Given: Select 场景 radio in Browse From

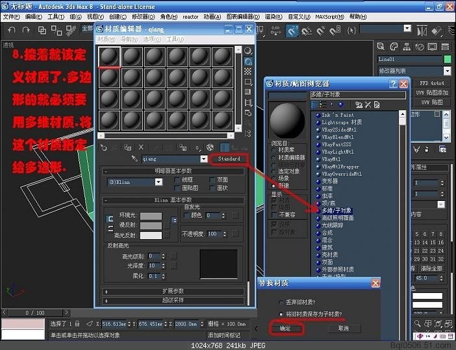Looking at the screenshot, I should 273,178.
